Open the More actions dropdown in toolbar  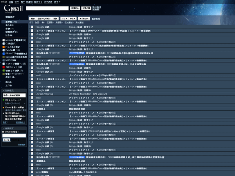84,18
